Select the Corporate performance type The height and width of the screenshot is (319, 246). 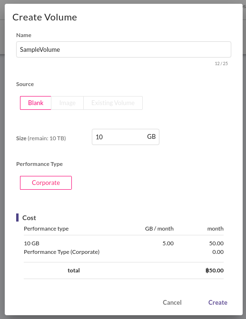[x=46, y=183]
